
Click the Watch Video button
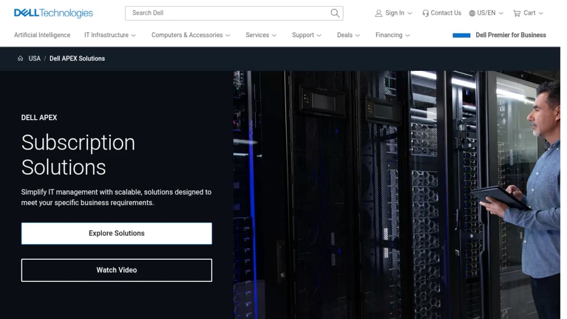[117, 270]
